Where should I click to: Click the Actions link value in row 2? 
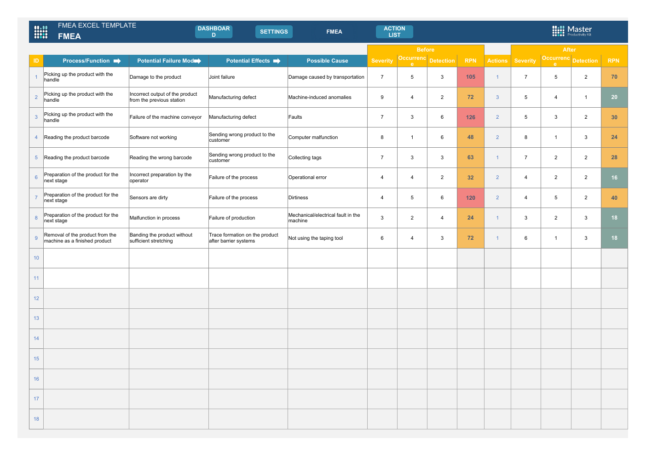(x=497, y=97)
